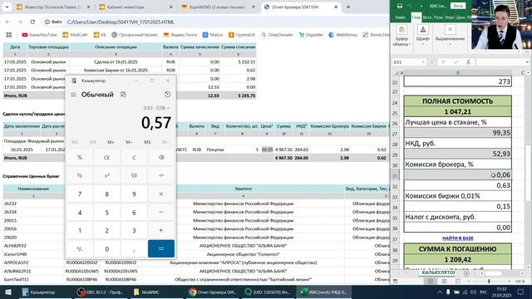Click the НАЙТИ В БАЗЕ link
This screenshot has height=299, width=532.
tap(458, 238)
